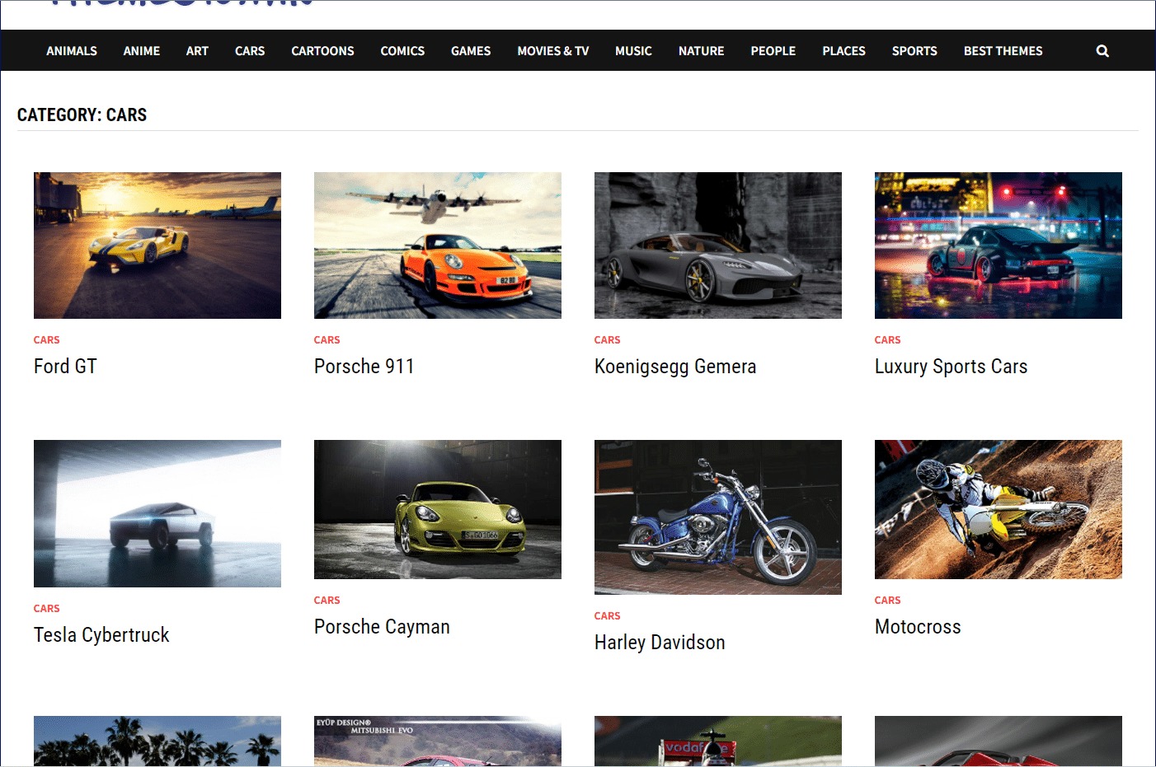Viewport: 1156px width, 767px height.
Task: Open the Mitsubishi Evo thumbnail at bottom
Action: pos(438,741)
